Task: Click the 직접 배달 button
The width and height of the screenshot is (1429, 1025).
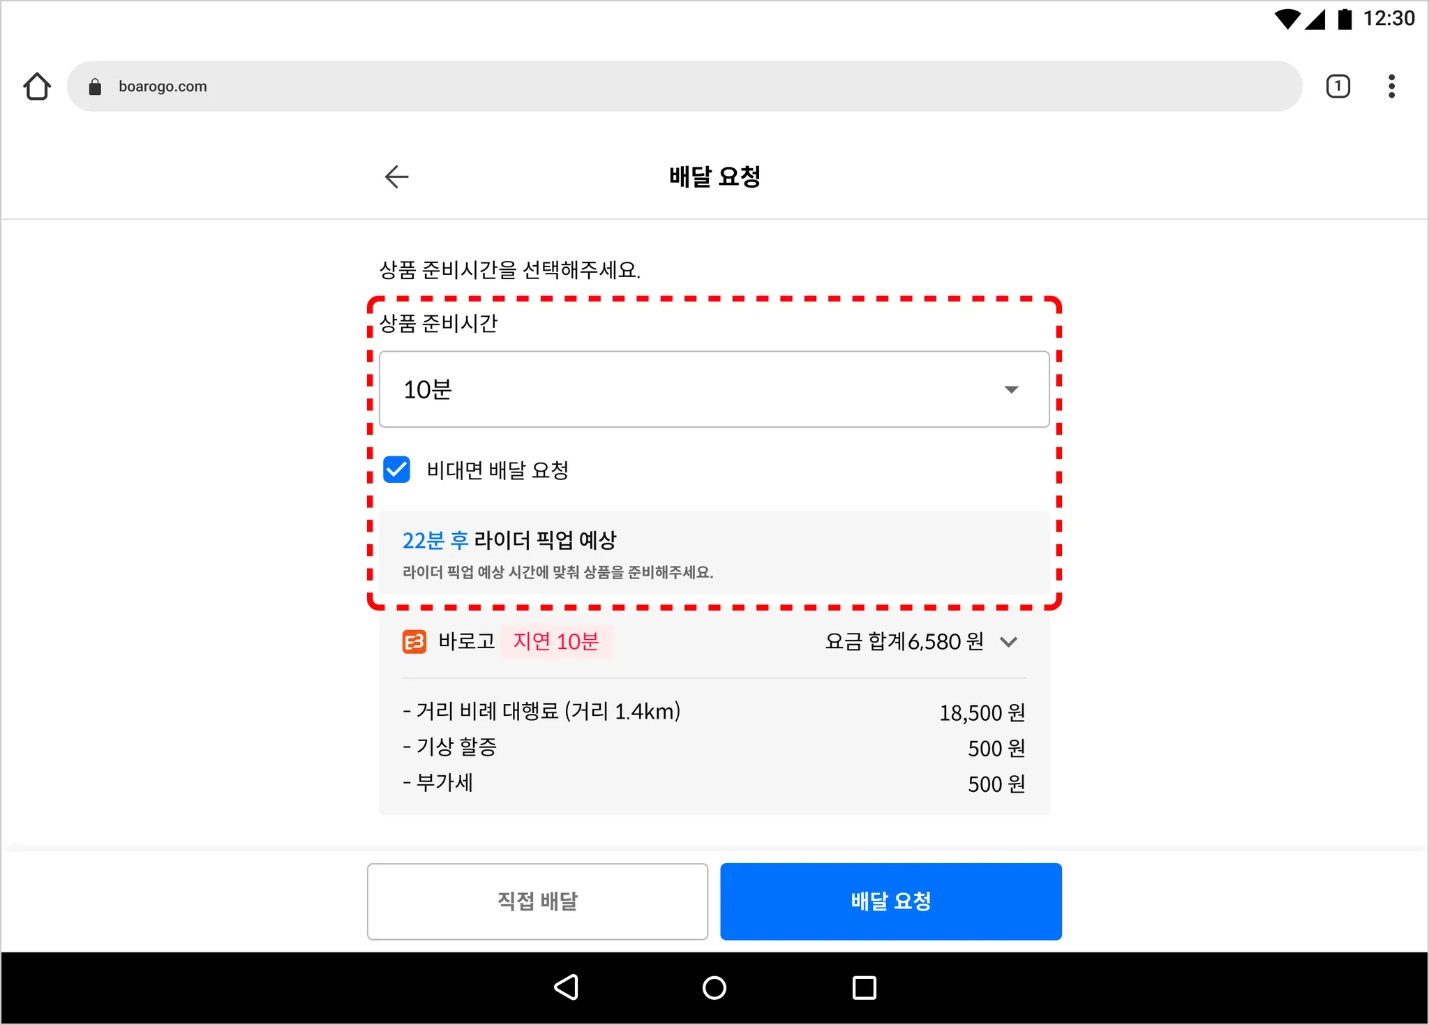Action: (537, 901)
